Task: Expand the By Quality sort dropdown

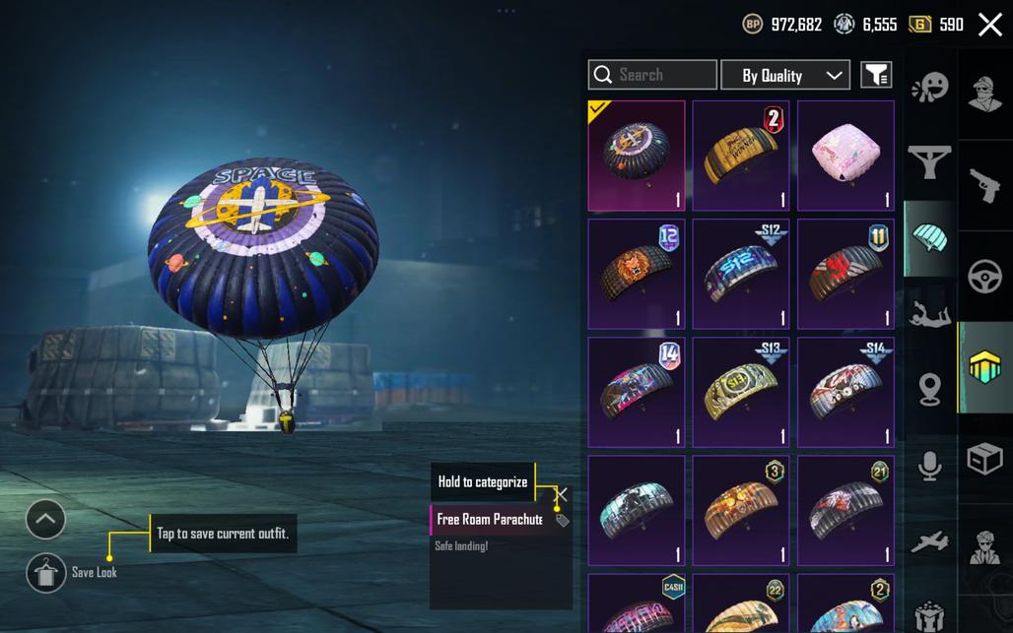Action: pos(785,75)
